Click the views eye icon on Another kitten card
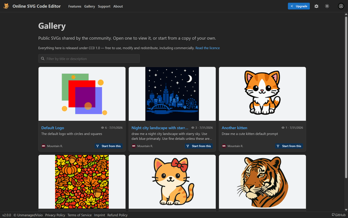Image resolution: width=348 pixels, height=218 pixels. [283, 128]
